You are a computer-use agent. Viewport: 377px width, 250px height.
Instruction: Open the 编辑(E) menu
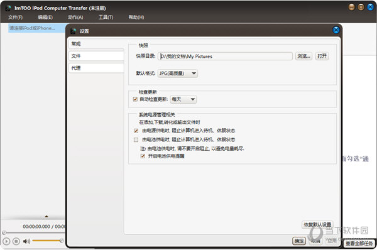coord(45,18)
